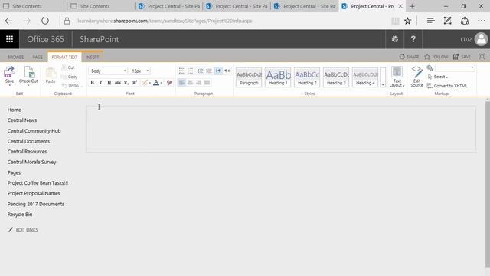This screenshot has width=490, height=276.
Task: Open the Save dropdown arrow under Save
Action: (9, 85)
